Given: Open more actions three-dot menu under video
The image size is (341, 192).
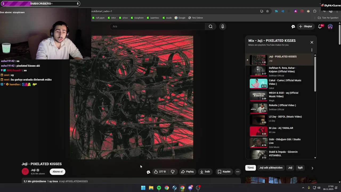Looking at the screenshot, I should (x=238, y=172).
